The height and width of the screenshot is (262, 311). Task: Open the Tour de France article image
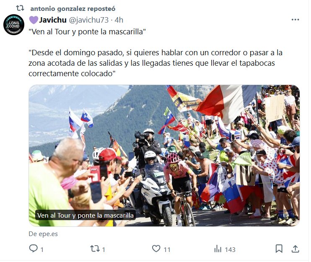(164, 156)
